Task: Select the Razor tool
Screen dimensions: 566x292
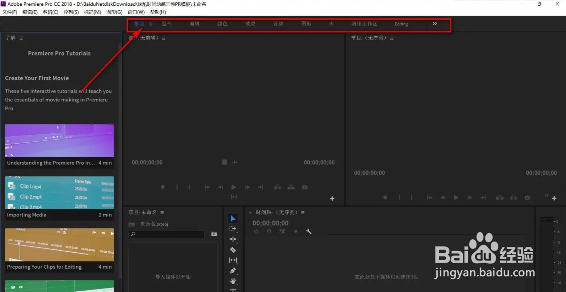Action: coord(233,250)
